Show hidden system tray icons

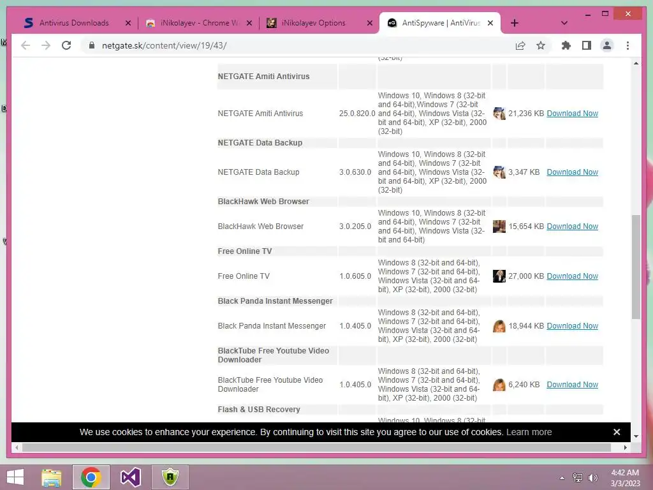point(562,477)
